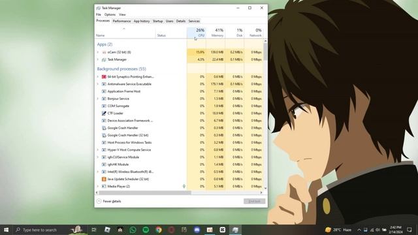Click the Synaptics Pointing Enhancements process icon
The image size is (418, 235).
pyautogui.click(x=104, y=77)
